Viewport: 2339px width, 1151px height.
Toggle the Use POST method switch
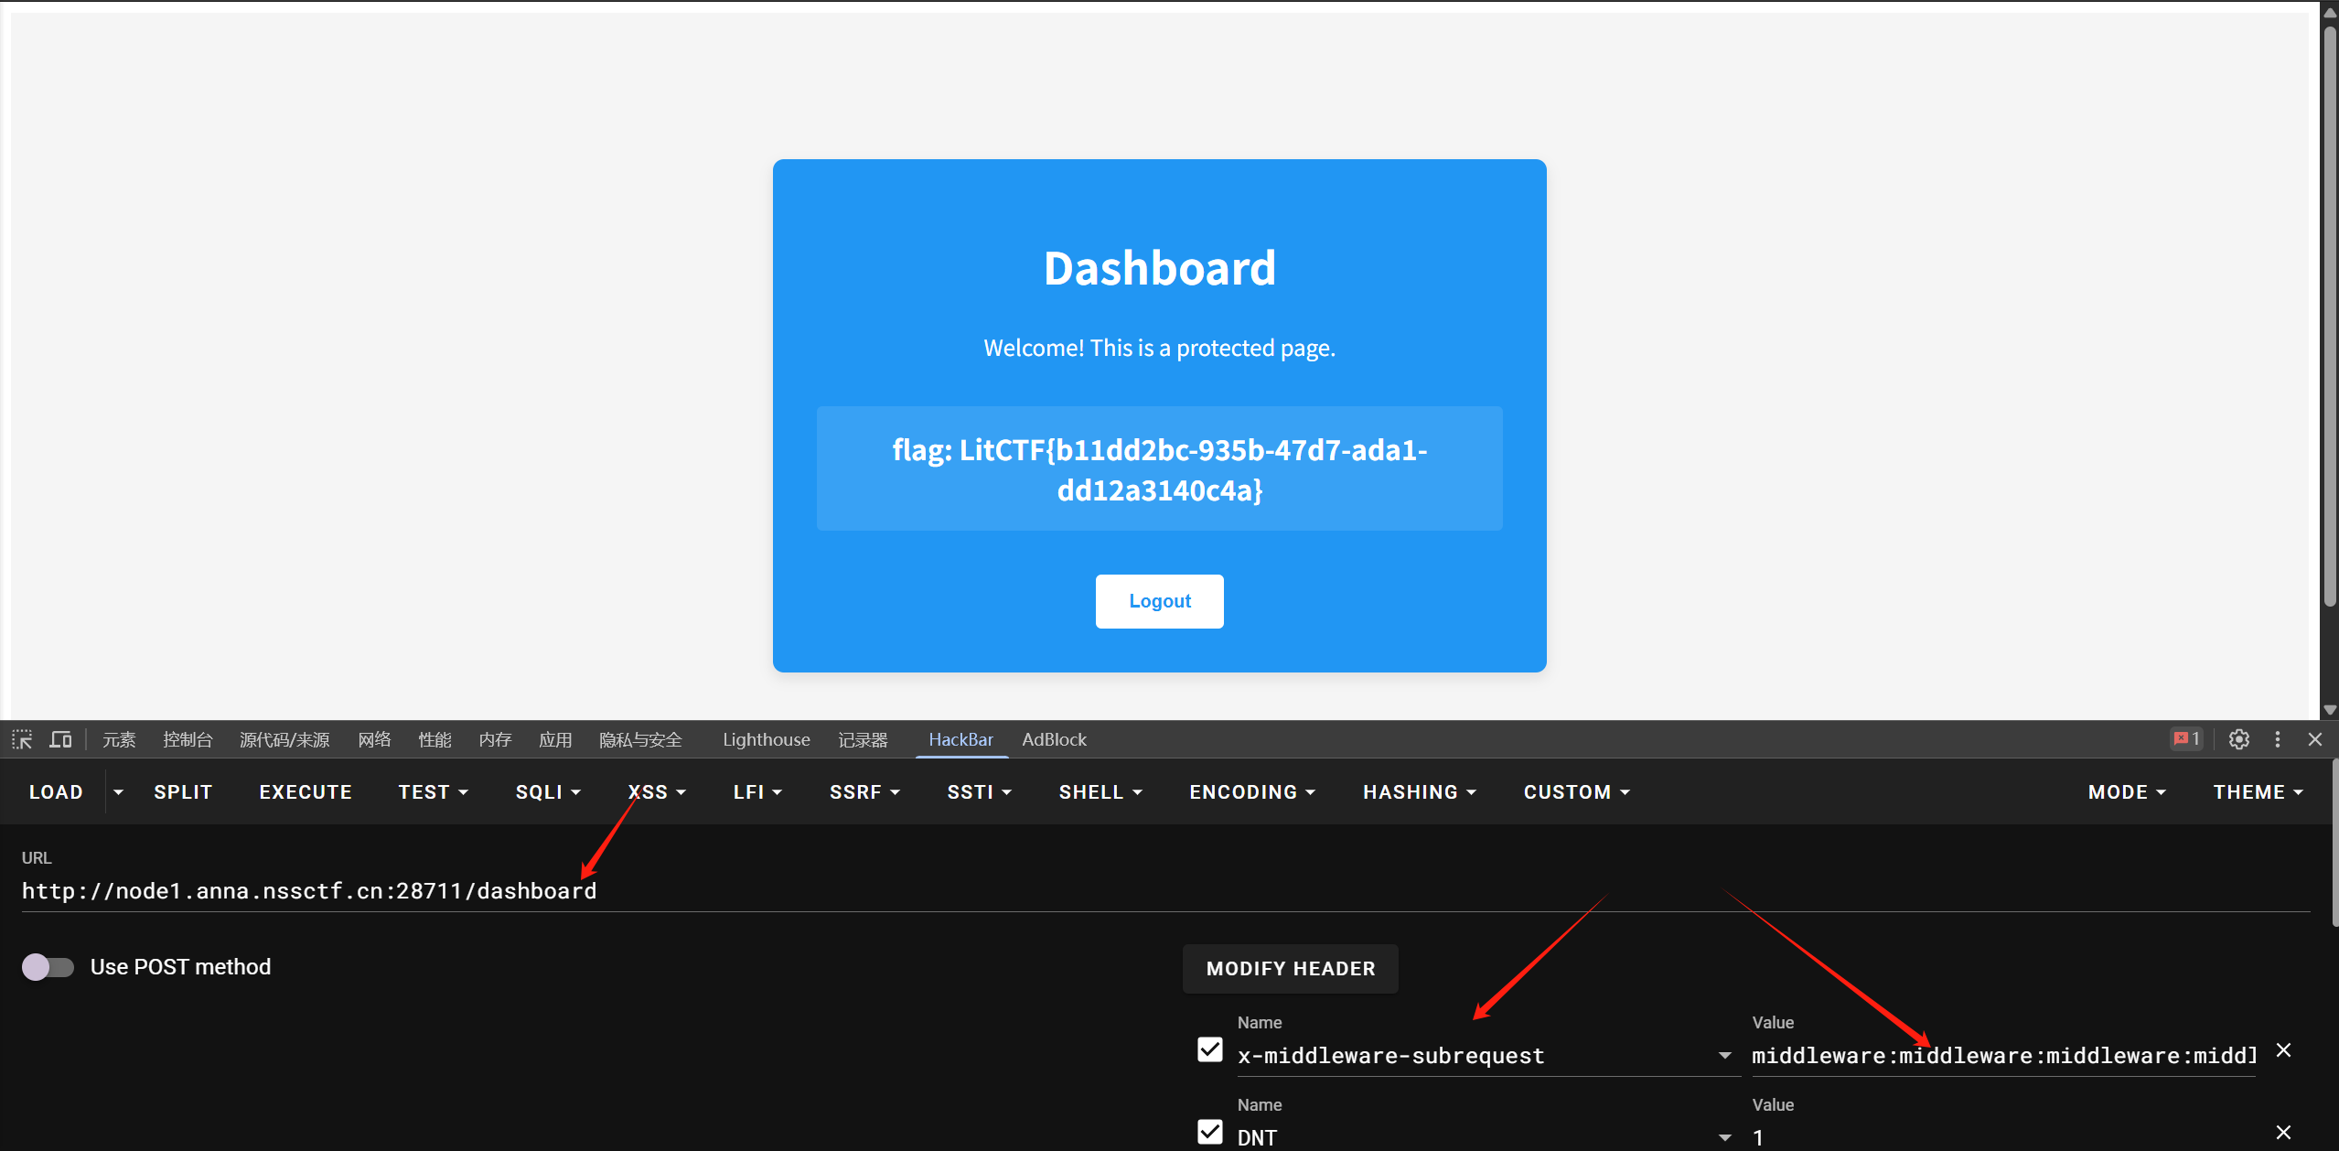[x=48, y=967]
